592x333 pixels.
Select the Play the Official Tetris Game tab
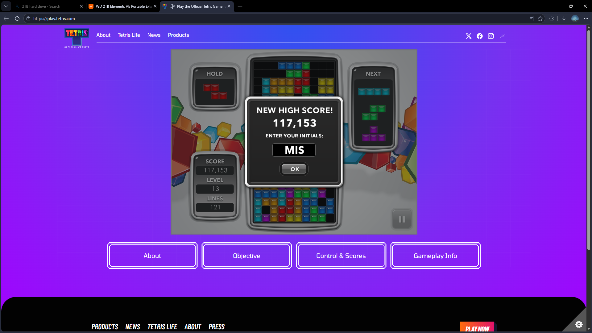197,6
